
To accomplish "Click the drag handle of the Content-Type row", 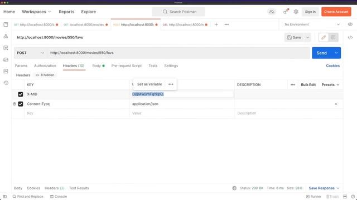I will click(15, 104).
